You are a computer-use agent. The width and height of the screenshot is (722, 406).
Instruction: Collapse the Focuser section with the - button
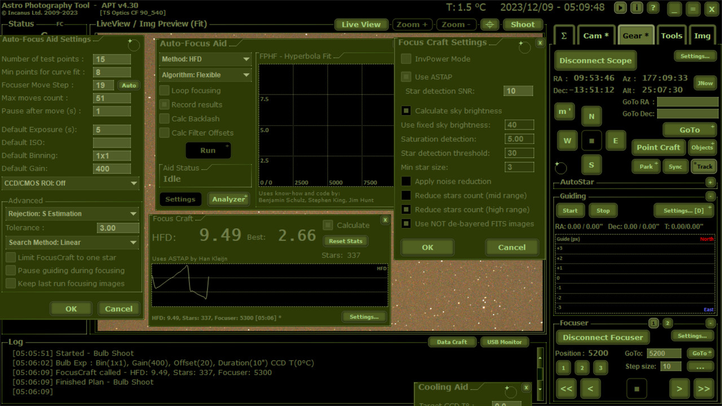pyautogui.click(x=710, y=323)
